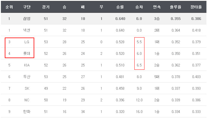
Task: Click the 장타율 column header
Action: [x=196, y=7]
